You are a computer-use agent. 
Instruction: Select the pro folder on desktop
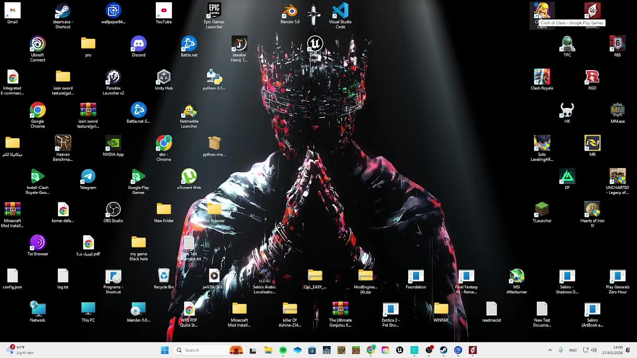88,47
